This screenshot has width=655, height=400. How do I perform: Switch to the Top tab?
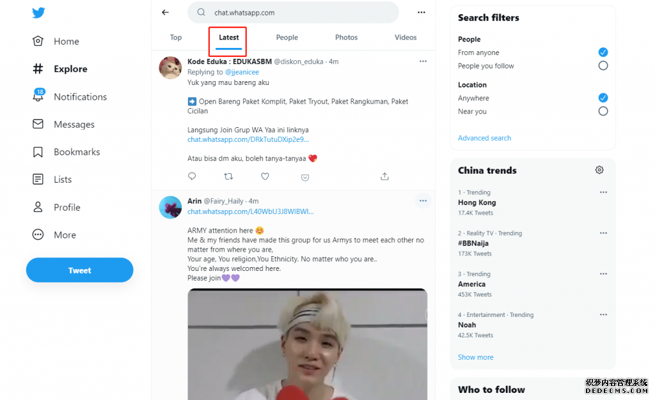coord(176,38)
